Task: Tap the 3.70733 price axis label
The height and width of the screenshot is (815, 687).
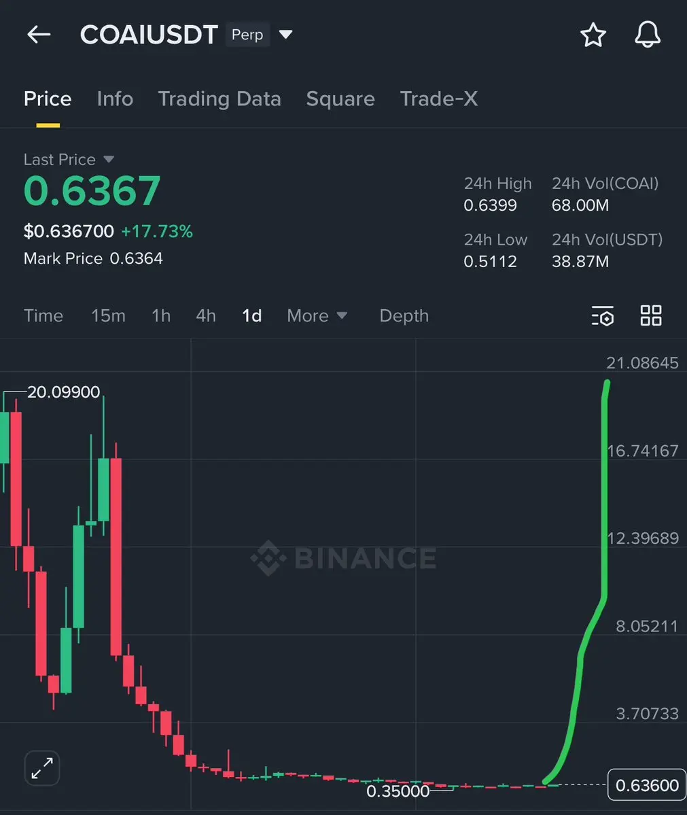Action: click(x=647, y=714)
